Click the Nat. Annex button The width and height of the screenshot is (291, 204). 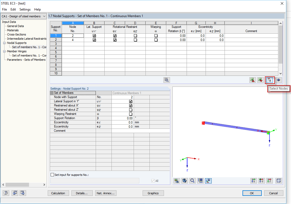105,193
